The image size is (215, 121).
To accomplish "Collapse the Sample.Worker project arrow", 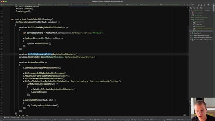I will click(191, 19).
